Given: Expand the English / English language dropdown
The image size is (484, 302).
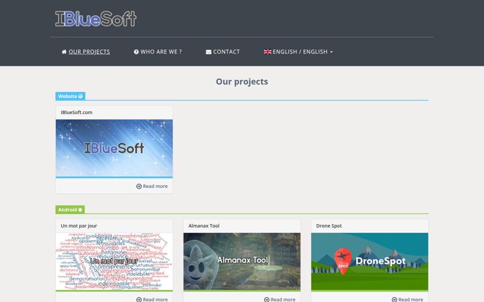Looking at the screenshot, I should 298,52.
